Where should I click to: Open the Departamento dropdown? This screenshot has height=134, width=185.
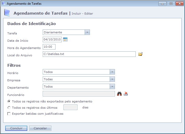tap(112, 87)
